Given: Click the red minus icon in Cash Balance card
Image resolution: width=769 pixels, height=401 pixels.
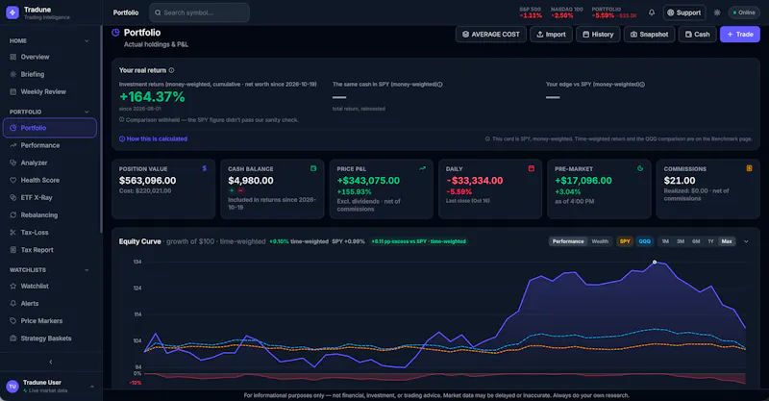Looking at the screenshot, I should 241,190.
